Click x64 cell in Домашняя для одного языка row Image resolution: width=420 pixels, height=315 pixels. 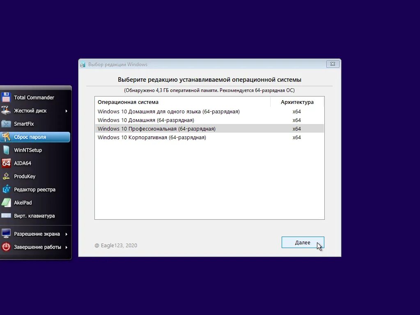(x=297, y=112)
